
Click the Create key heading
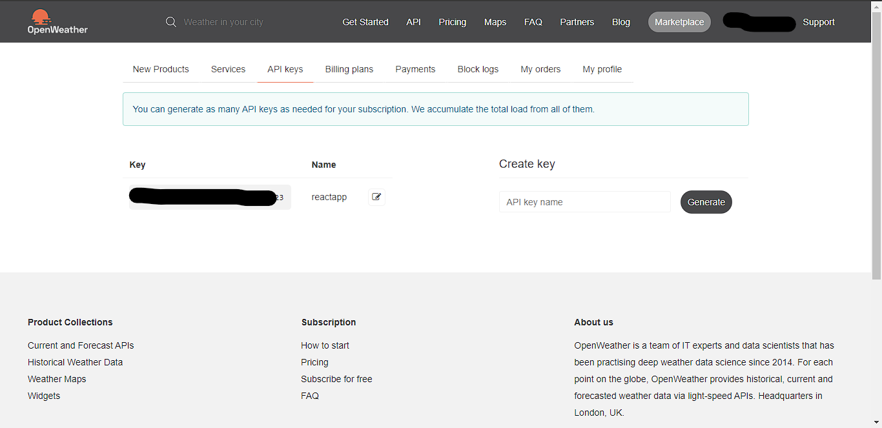click(527, 164)
